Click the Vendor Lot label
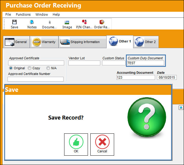184x165 pixels. point(76,58)
